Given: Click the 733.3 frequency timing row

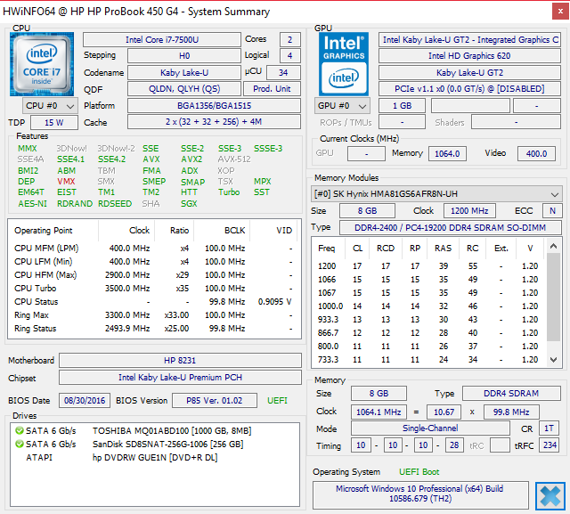Looking at the screenshot, I should tap(428, 360).
